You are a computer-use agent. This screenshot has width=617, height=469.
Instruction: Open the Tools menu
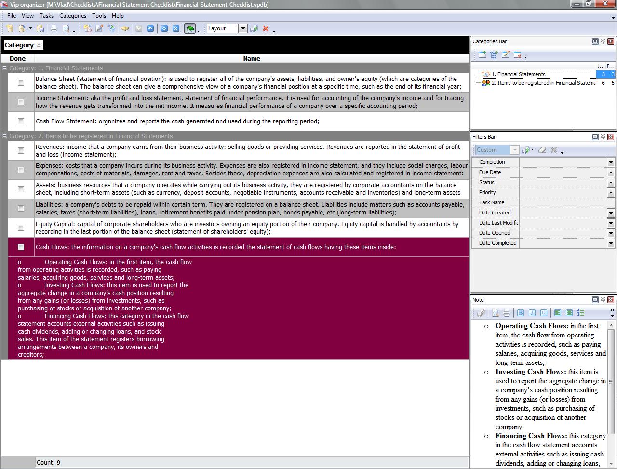[99, 16]
